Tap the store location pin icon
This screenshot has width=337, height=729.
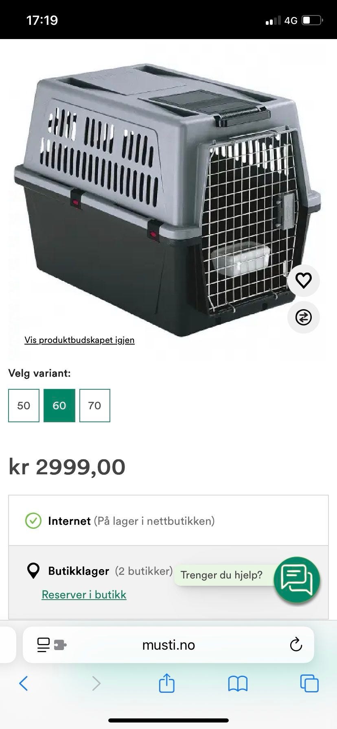coord(33,571)
